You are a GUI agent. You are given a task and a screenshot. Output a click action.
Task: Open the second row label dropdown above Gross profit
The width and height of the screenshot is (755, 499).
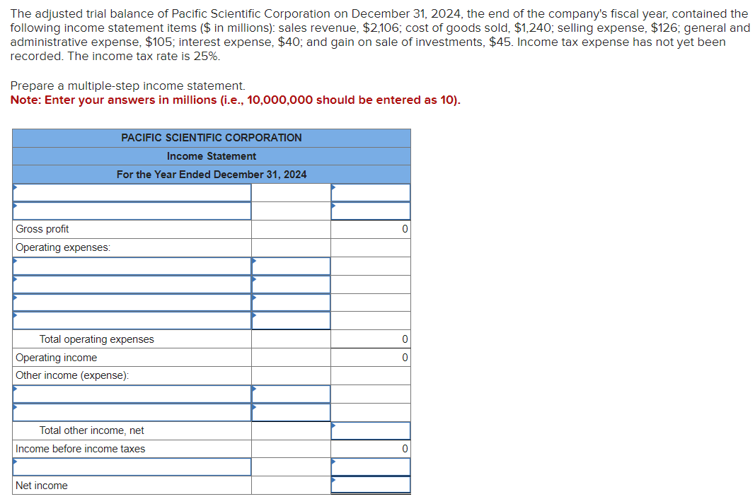(x=132, y=211)
